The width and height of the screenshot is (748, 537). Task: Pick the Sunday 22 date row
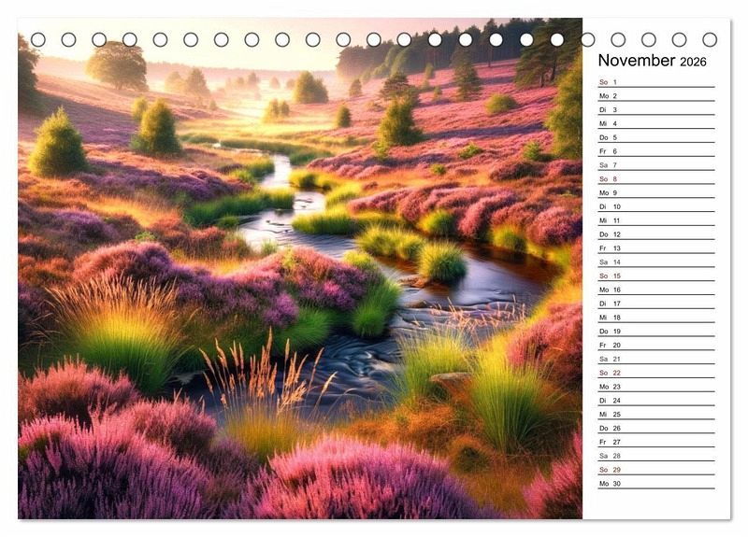coord(655,373)
